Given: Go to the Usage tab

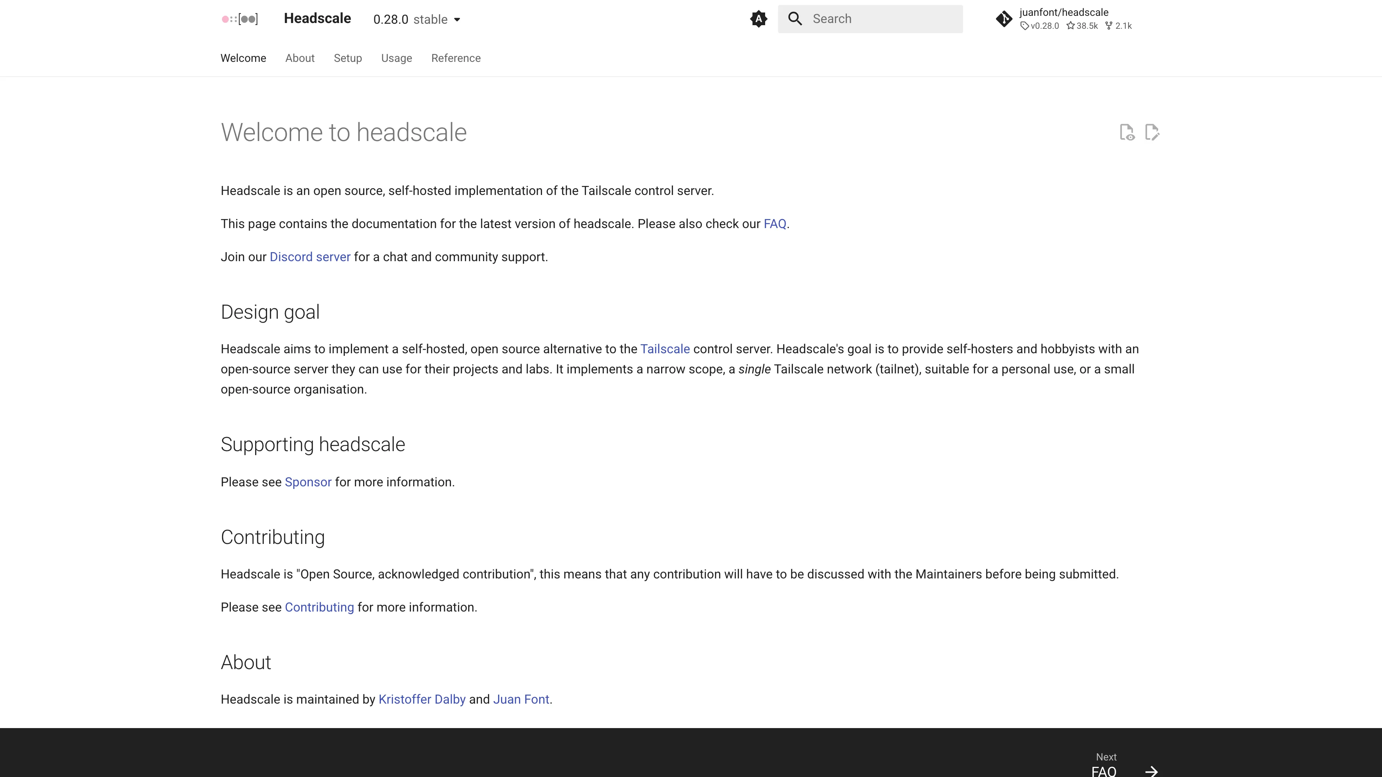Looking at the screenshot, I should click(397, 58).
